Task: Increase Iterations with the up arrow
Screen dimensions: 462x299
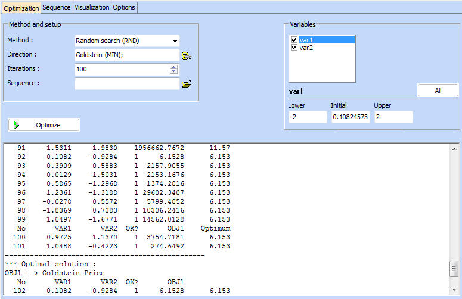Action: pos(173,67)
